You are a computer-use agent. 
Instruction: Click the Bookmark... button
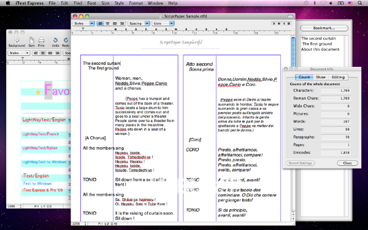(x=324, y=28)
